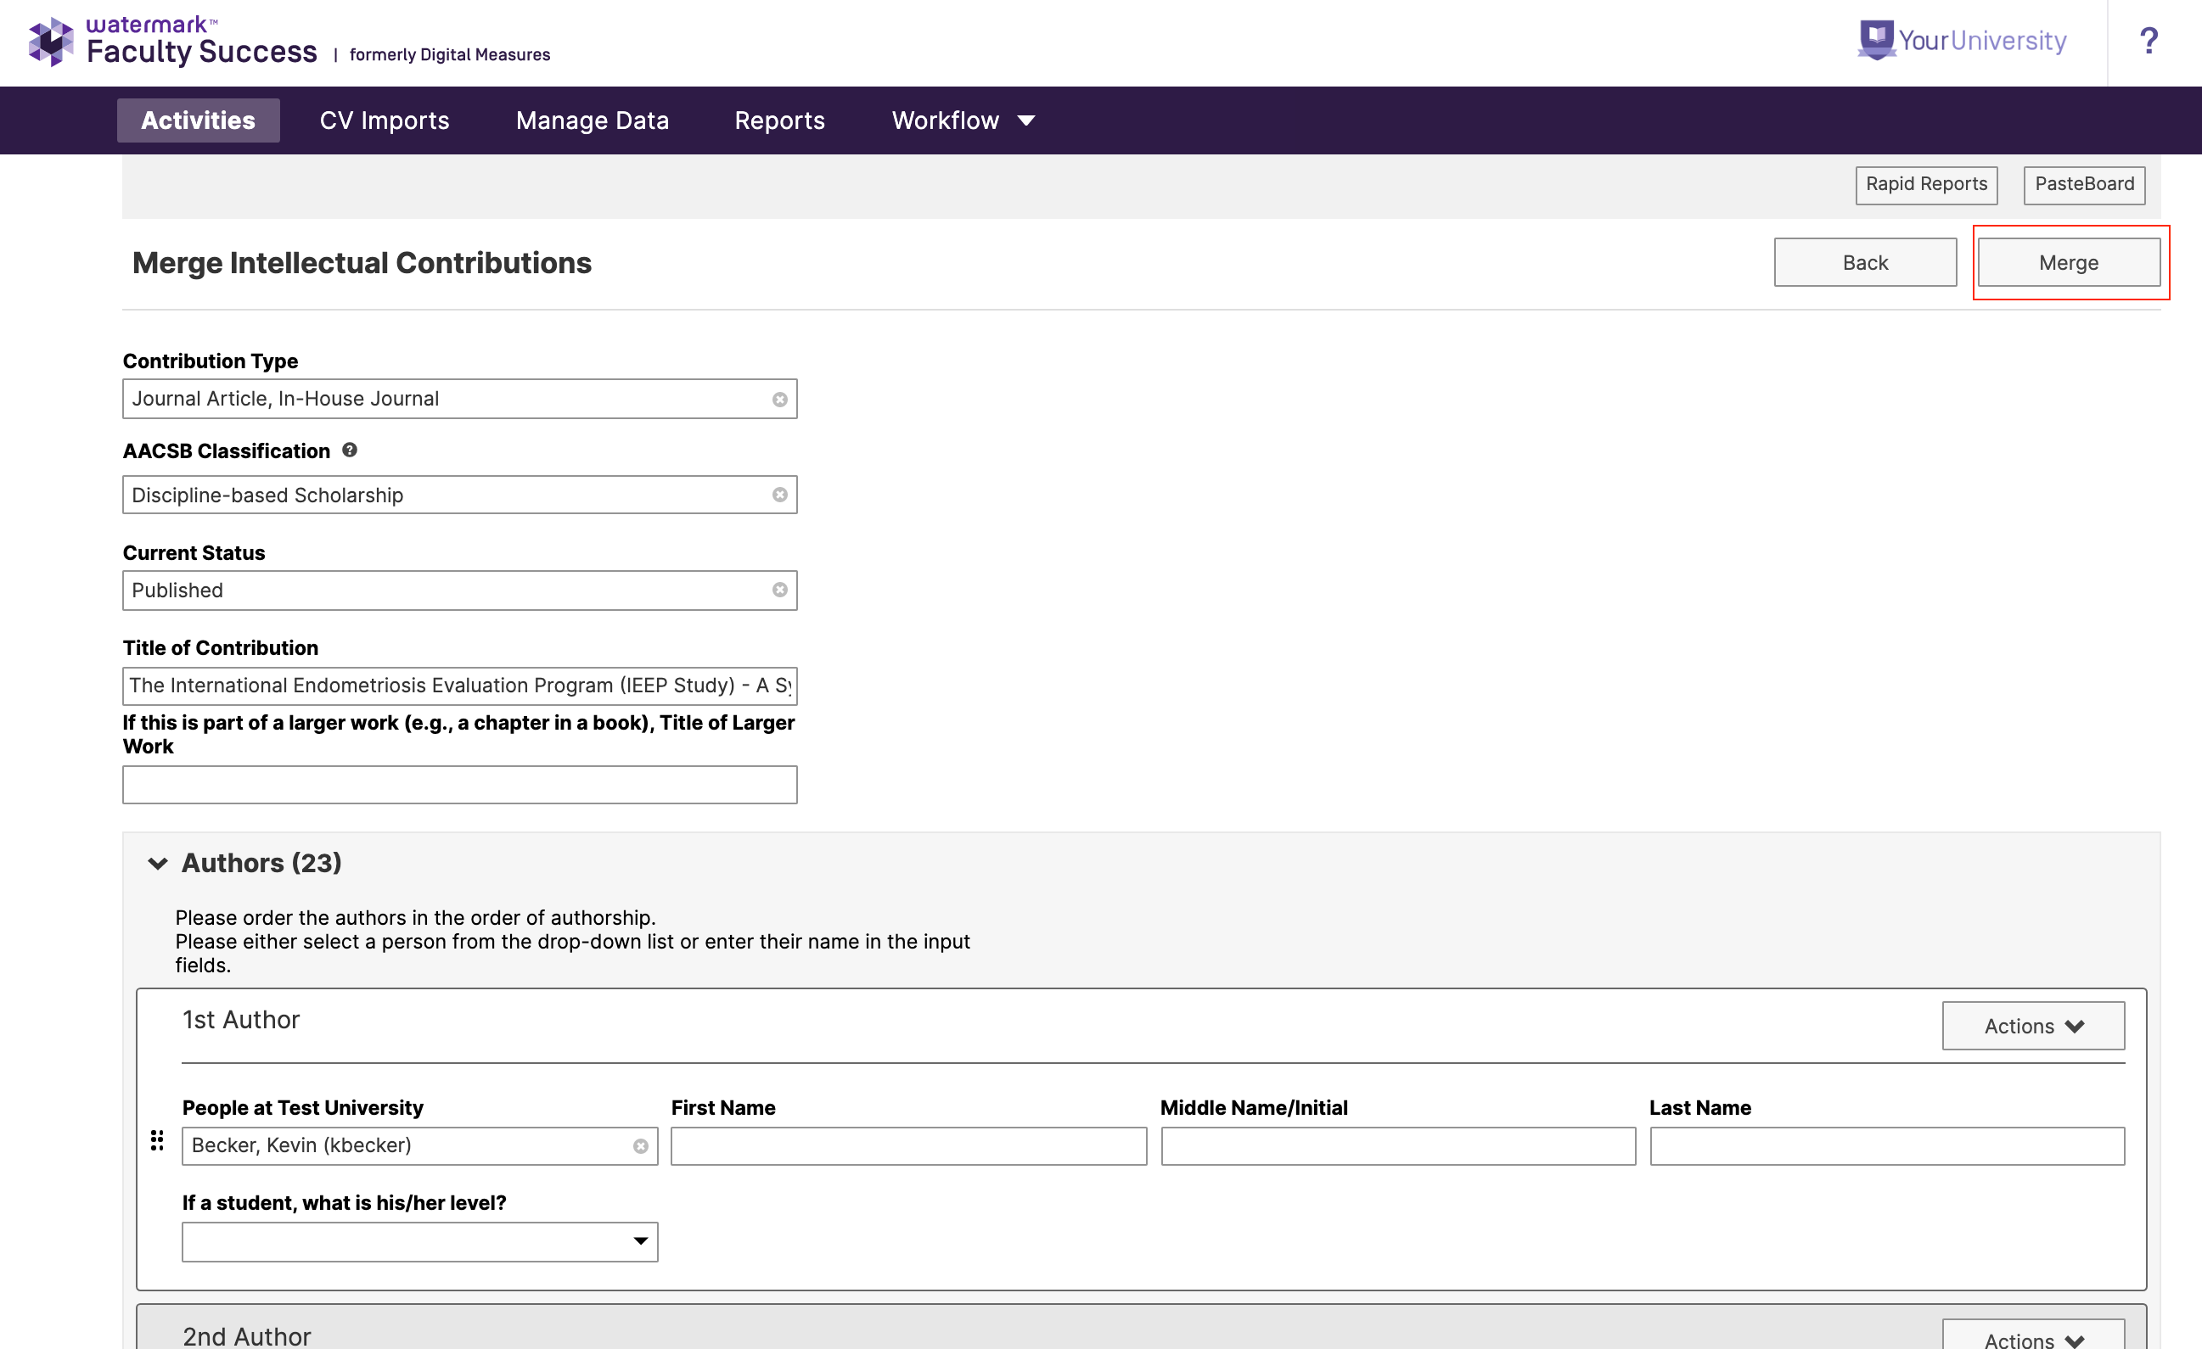Click the 1st Author label

240,1019
